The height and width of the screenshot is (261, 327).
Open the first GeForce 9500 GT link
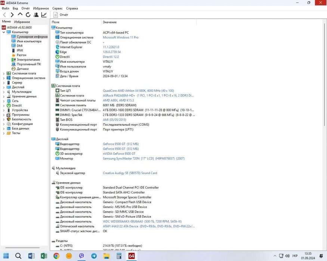pyautogui.click(x=121, y=144)
